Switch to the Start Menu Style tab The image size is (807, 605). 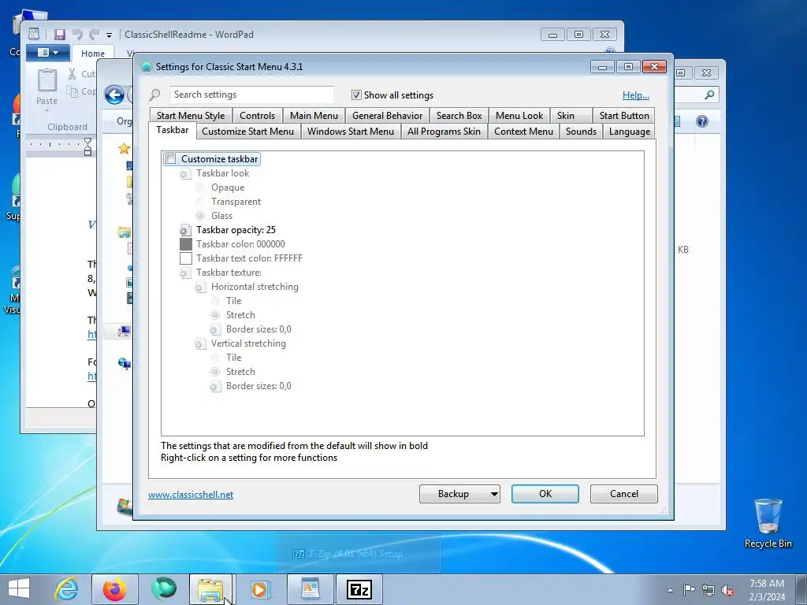[191, 116]
